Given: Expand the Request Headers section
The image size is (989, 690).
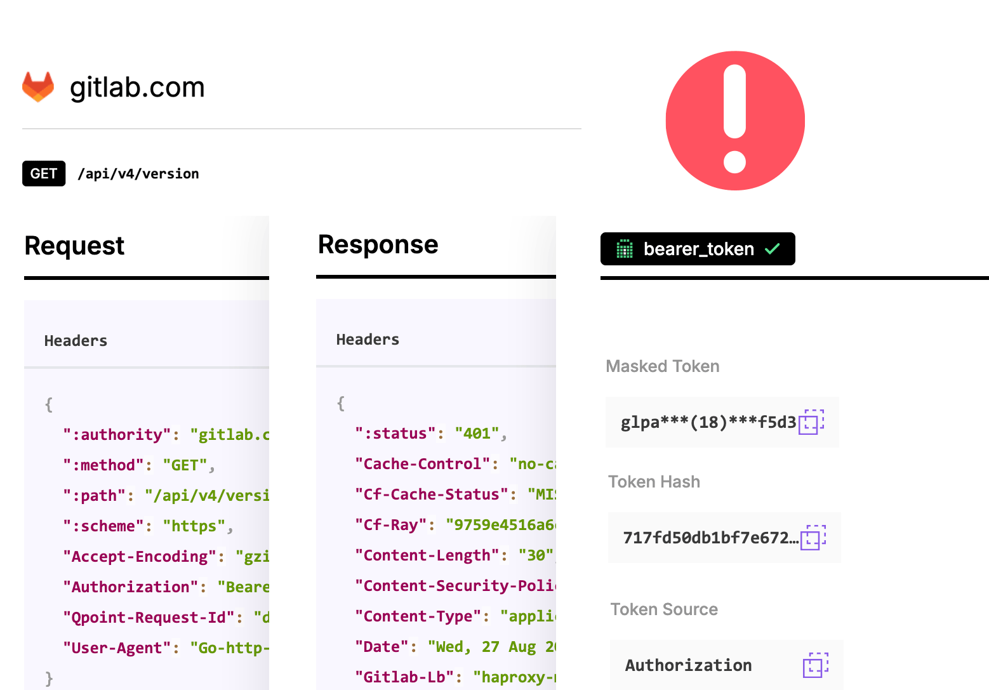Looking at the screenshot, I should (x=76, y=340).
